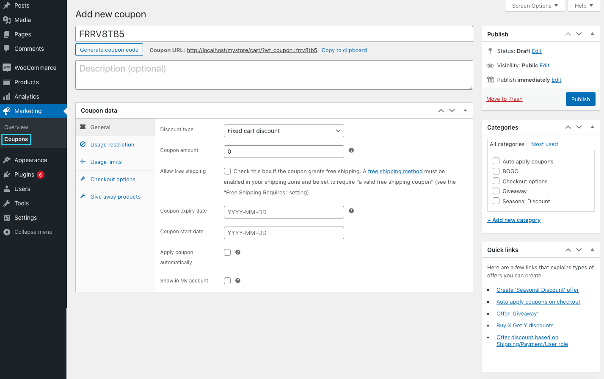Collapse the Coupon data panel toggle triangle
This screenshot has height=379, width=604.
click(465, 111)
